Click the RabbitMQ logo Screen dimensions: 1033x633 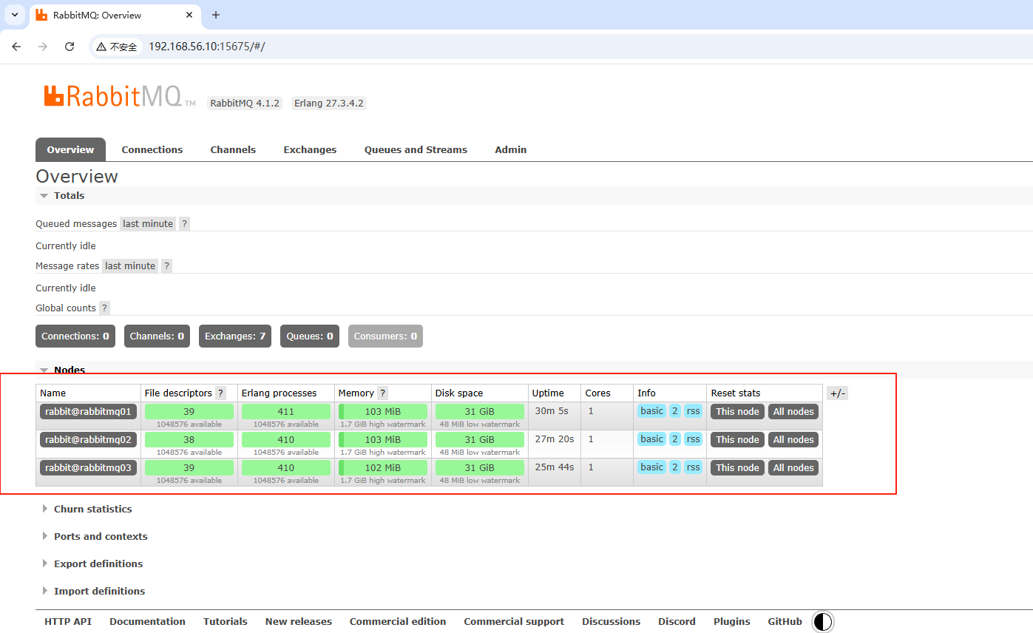coord(118,96)
